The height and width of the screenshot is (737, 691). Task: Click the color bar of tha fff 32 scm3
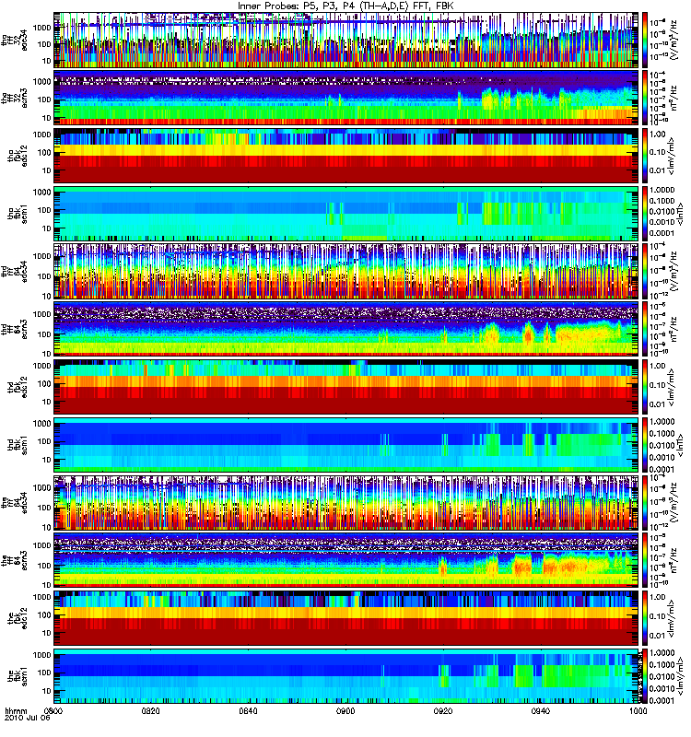645,98
